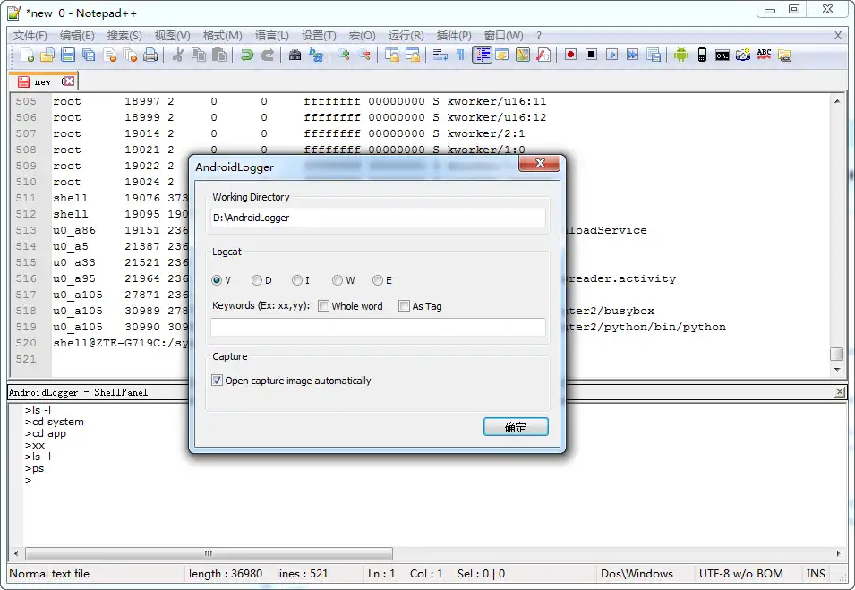
Task: Open the 文件(F) menu
Action: click(x=30, y=36)
